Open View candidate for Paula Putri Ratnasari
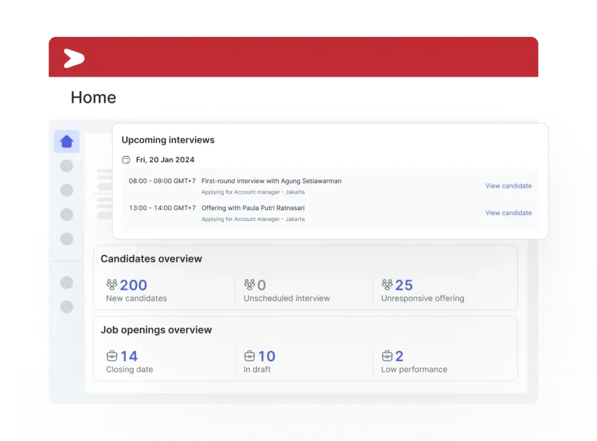597x441 pixels. pos(508,212)
